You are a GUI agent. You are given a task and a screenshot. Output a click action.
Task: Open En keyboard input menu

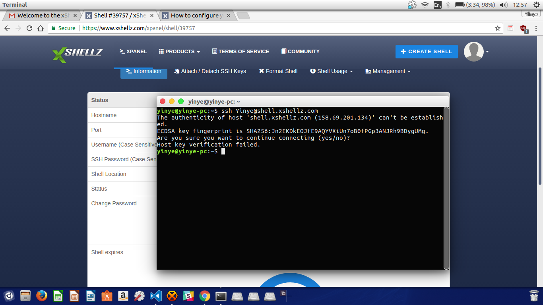coord(437,5)
